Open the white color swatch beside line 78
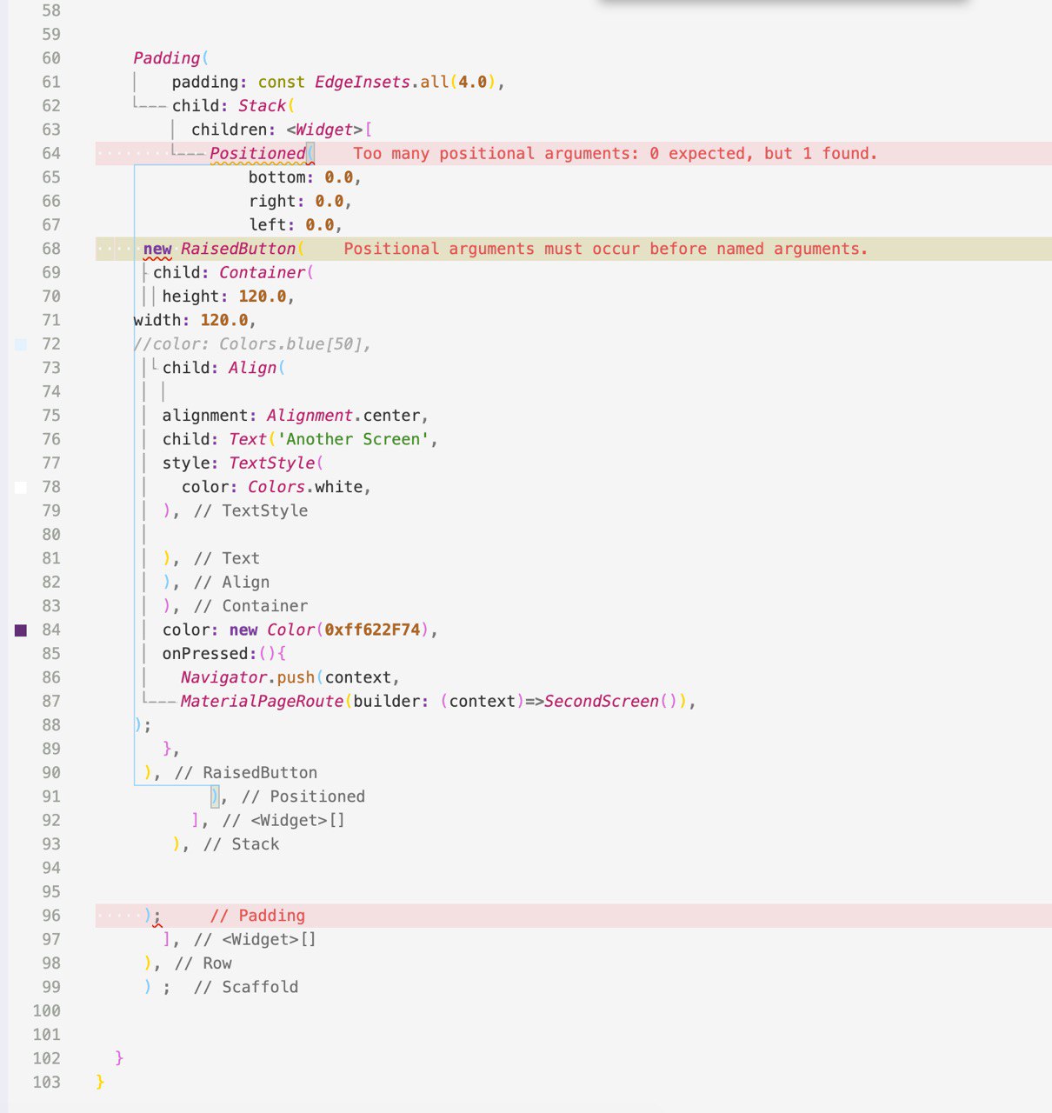 pos(21,488)
